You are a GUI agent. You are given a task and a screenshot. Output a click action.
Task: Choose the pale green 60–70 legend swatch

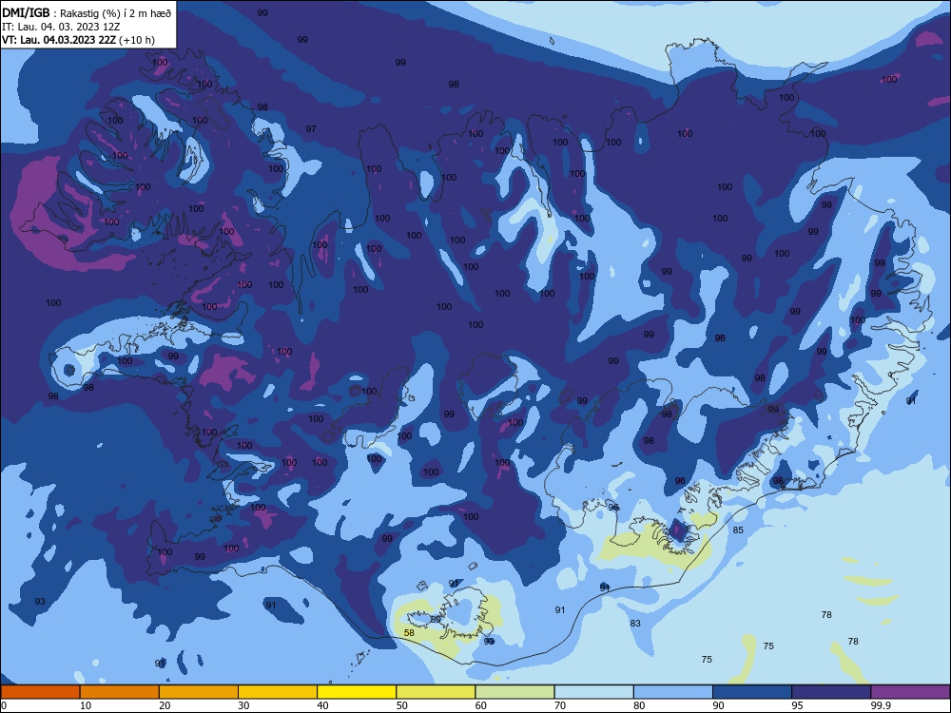514,692
